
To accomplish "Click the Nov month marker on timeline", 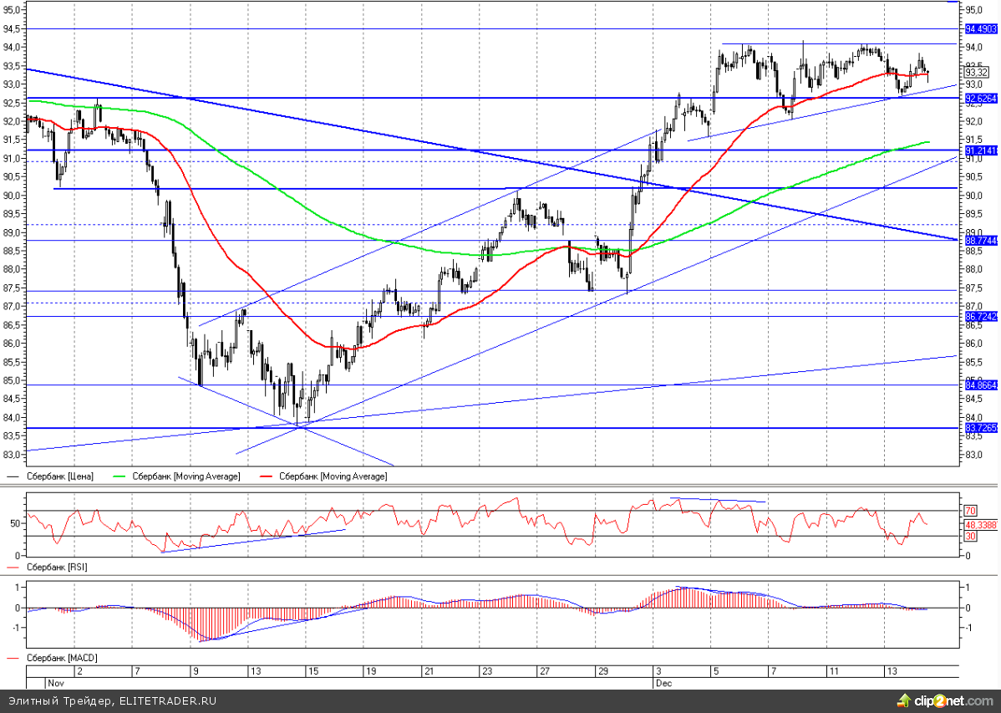I will 56,682.
